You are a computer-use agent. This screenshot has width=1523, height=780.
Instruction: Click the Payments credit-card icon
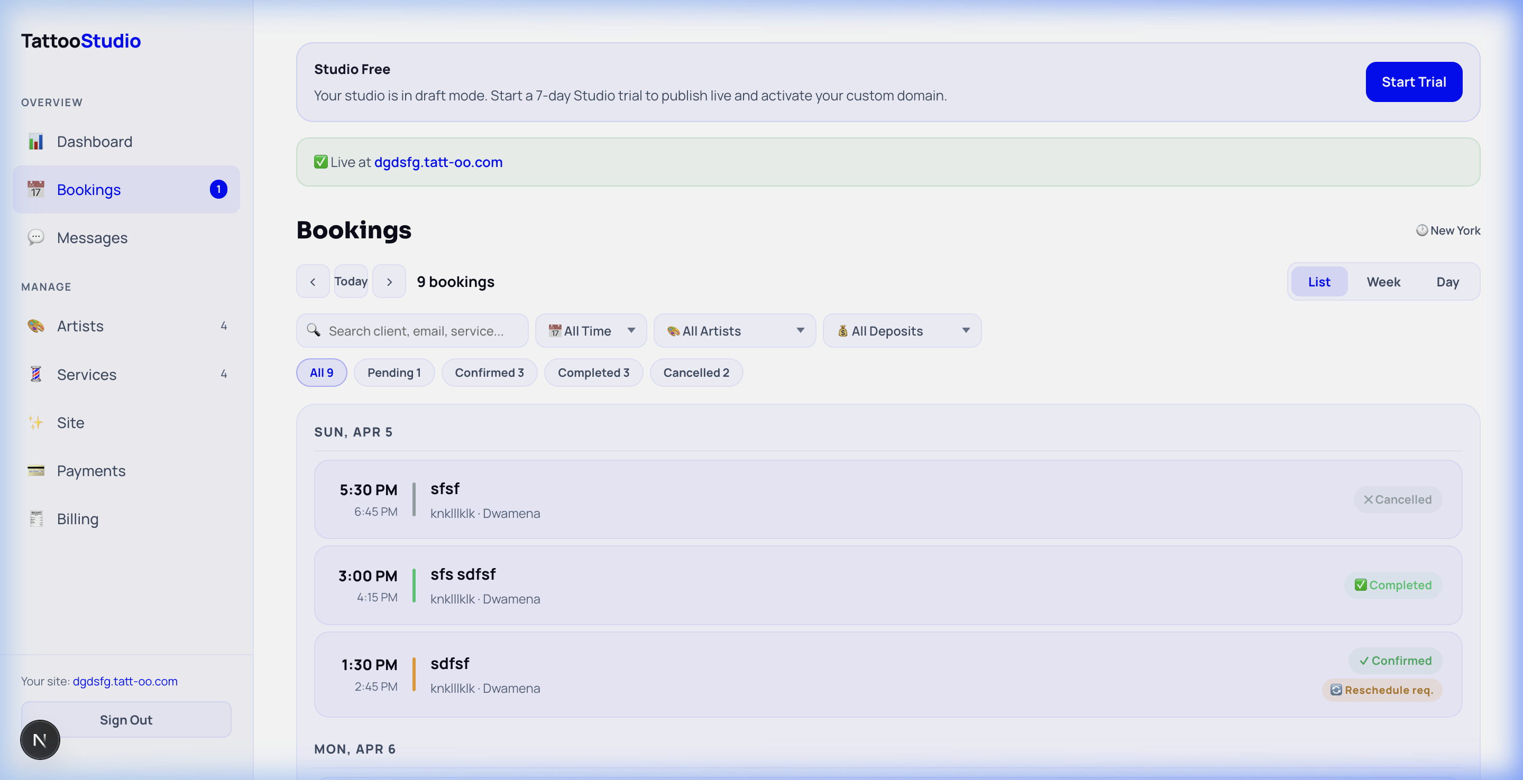pos(36,471)
